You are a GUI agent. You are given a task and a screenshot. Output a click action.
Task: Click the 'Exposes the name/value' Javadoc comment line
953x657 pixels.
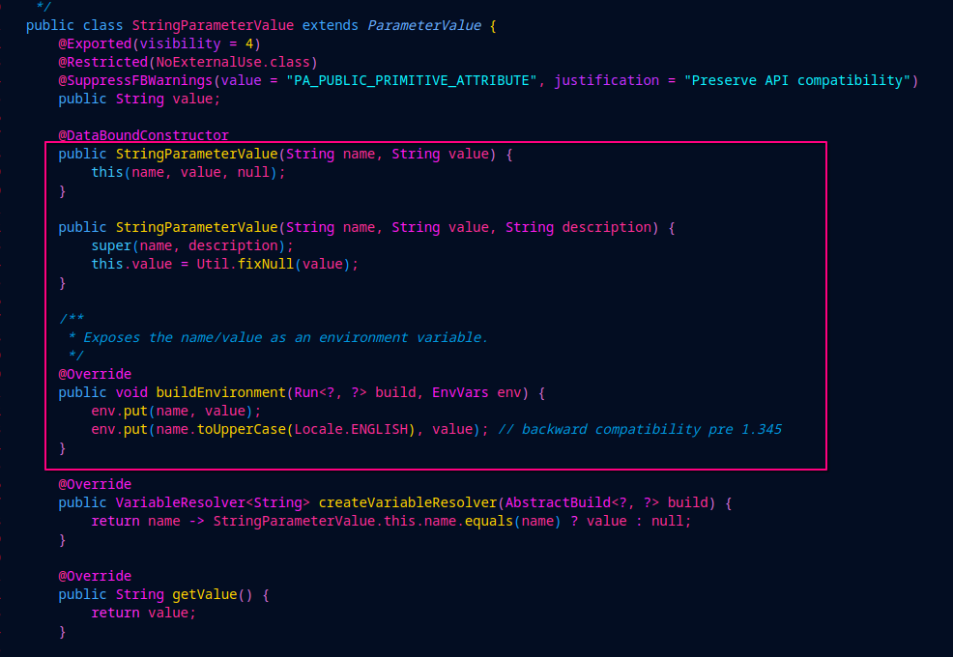(x=277, y=337)
